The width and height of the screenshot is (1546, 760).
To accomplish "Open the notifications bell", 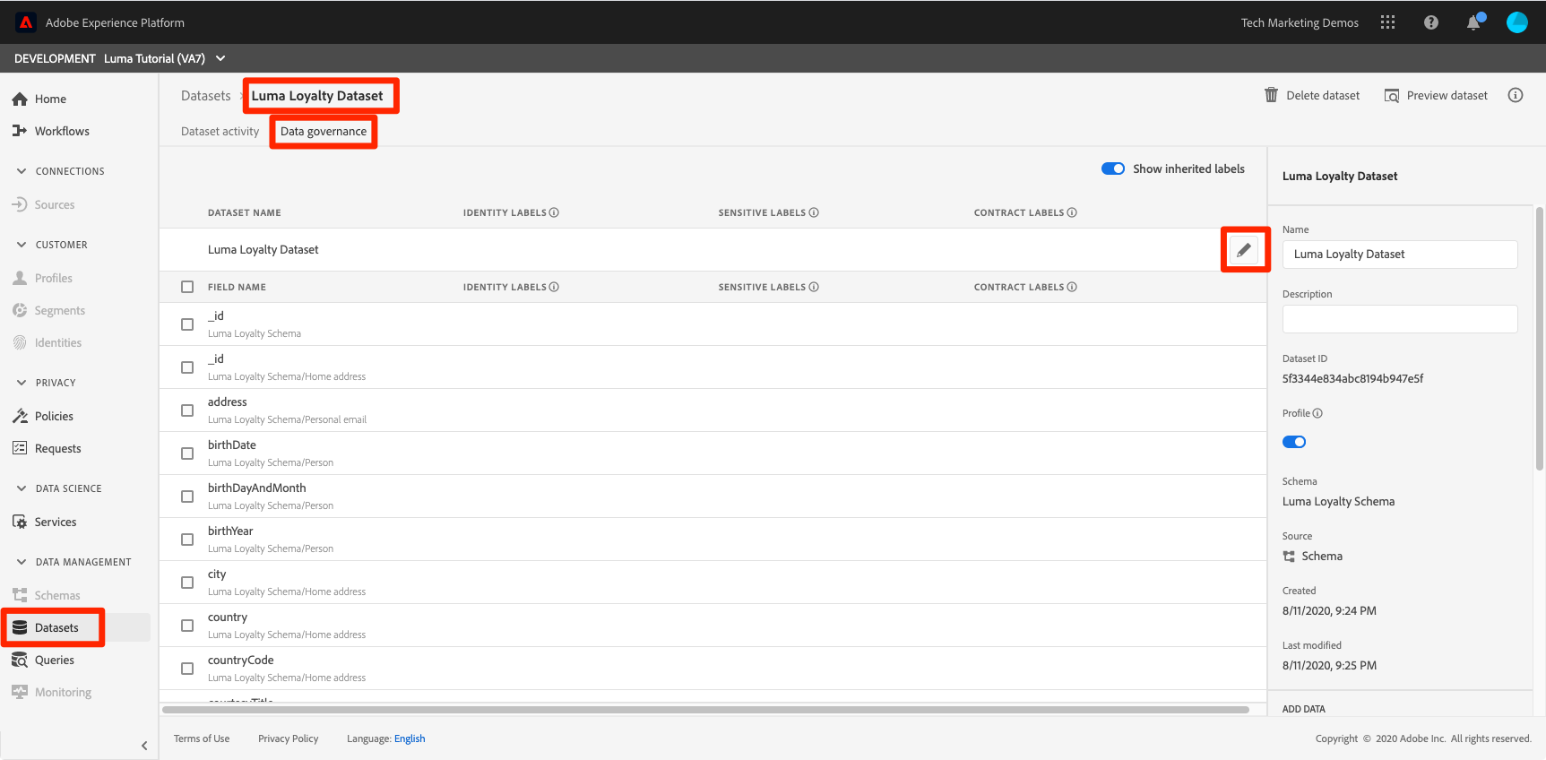I will [1473, 22].
